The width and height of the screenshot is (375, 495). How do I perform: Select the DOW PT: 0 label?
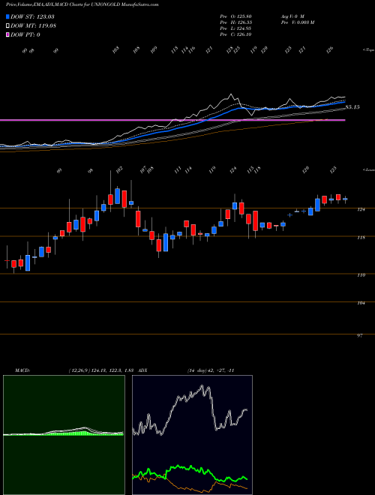pos(25,34)
